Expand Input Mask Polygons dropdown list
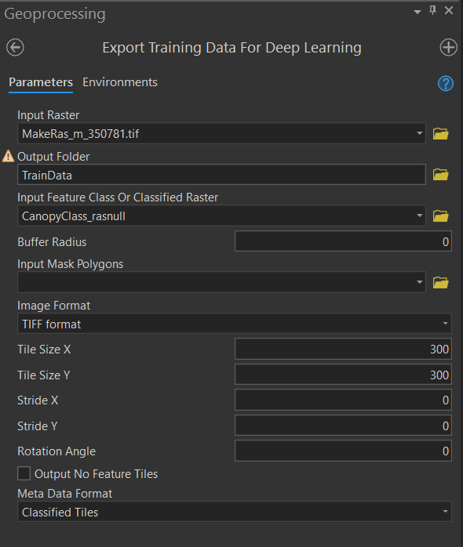The image size is (463, 547). click(x=419, y=282)
